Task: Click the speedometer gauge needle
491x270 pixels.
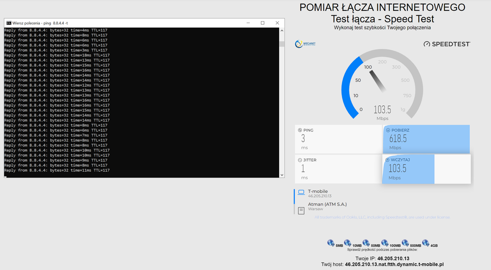Action: click(x=377, y=81)
